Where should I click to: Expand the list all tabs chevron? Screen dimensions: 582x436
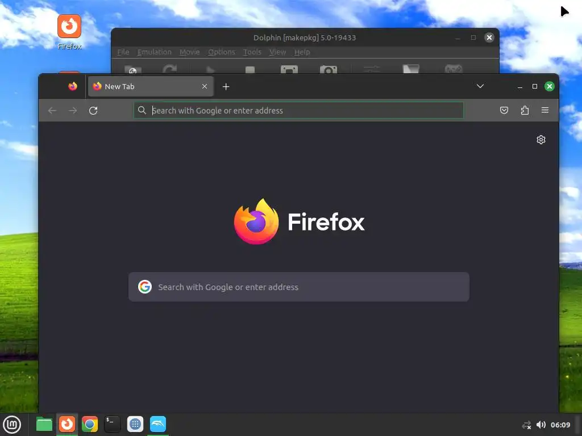(x=480, y=86)
